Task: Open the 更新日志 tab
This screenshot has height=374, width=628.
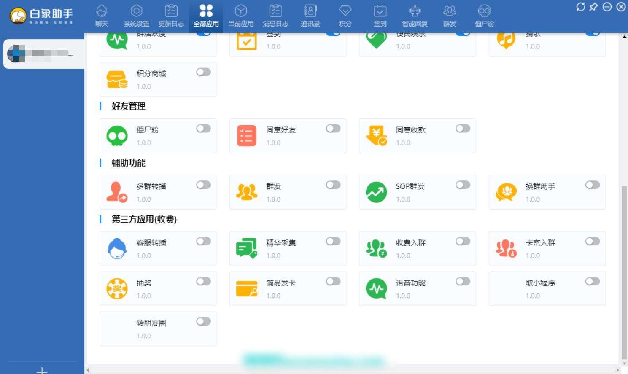Action: (171, 16)
